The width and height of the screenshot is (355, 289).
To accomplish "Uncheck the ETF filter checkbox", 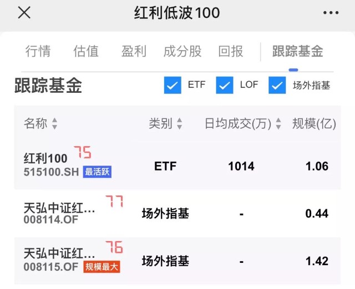I will (173, 86).
